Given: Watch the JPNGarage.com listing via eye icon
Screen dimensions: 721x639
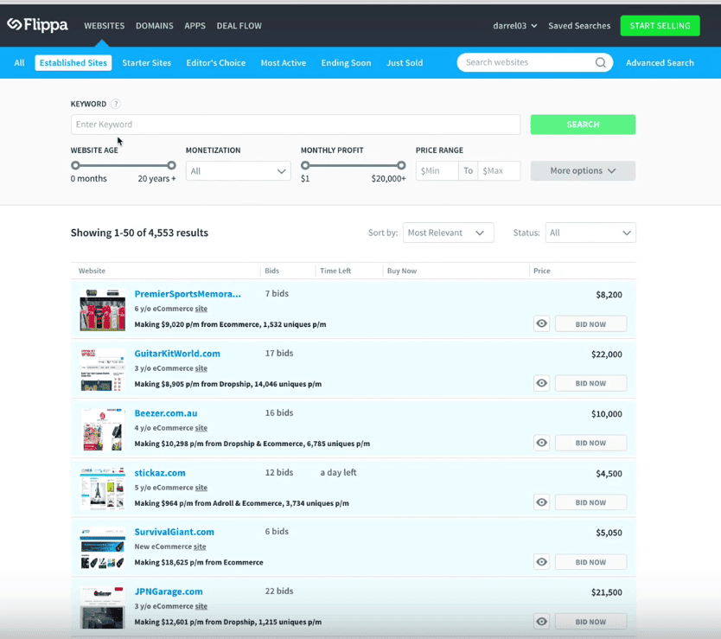Looking at the screenshot, I should tap(542, 622).
